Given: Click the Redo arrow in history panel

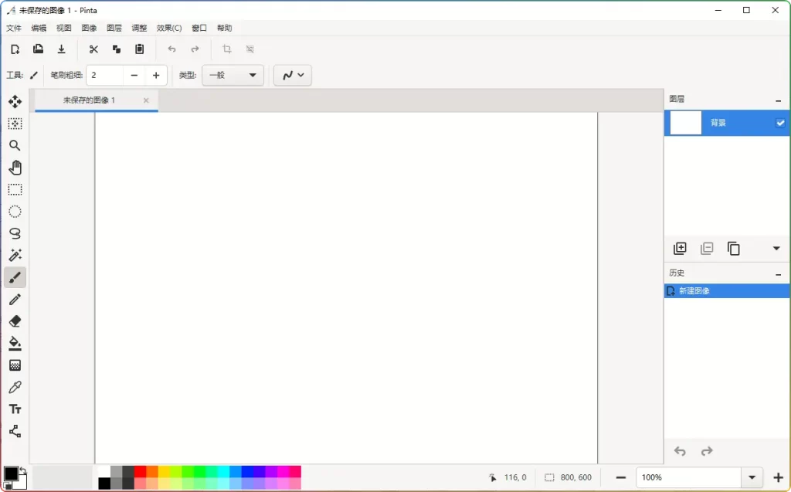Looking at the screenshot, I should coord(706,451).
